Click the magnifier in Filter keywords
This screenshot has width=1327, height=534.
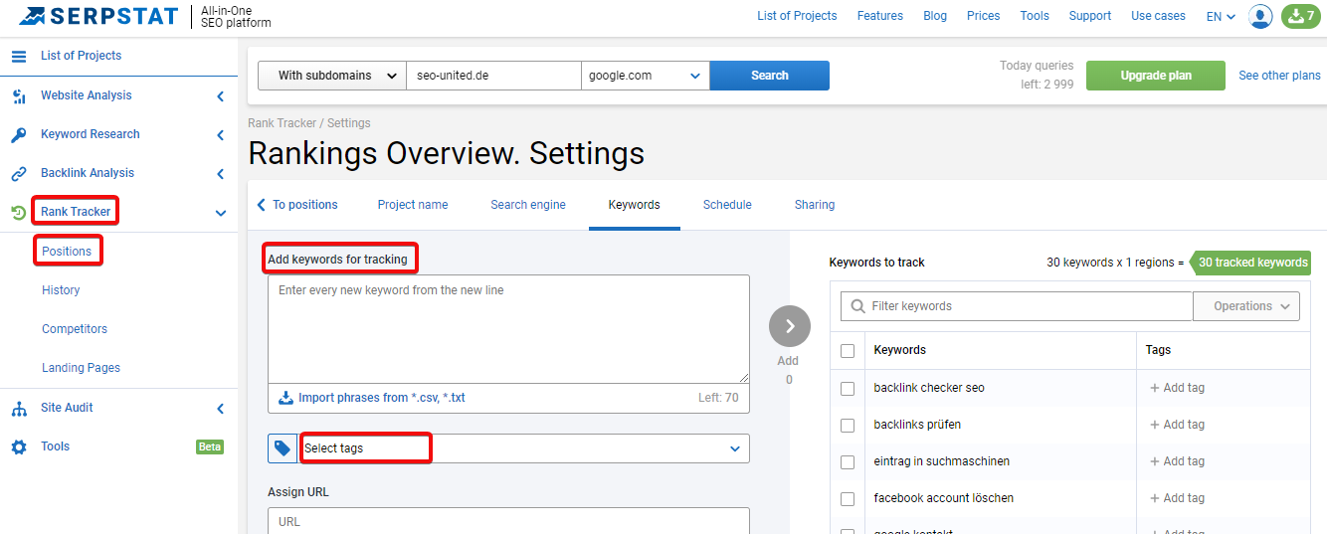[x=857, y=306]
